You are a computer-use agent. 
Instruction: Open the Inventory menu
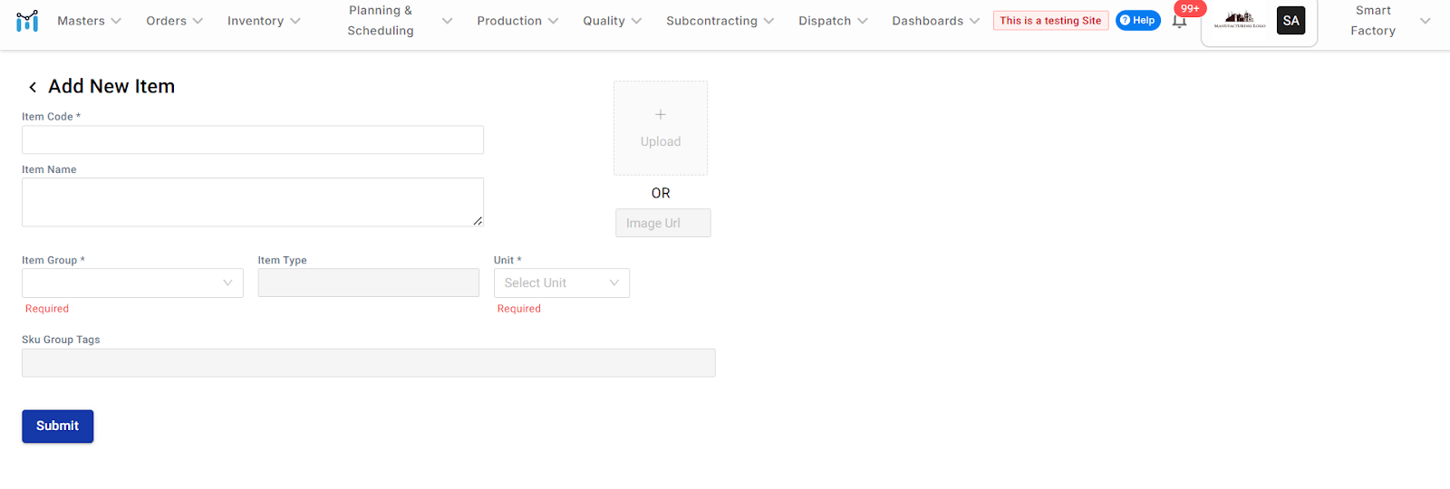point(264,21)
